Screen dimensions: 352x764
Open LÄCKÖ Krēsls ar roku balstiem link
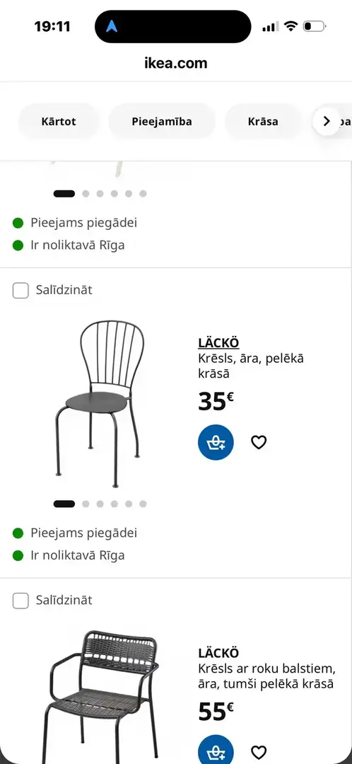tap(266, 668)
